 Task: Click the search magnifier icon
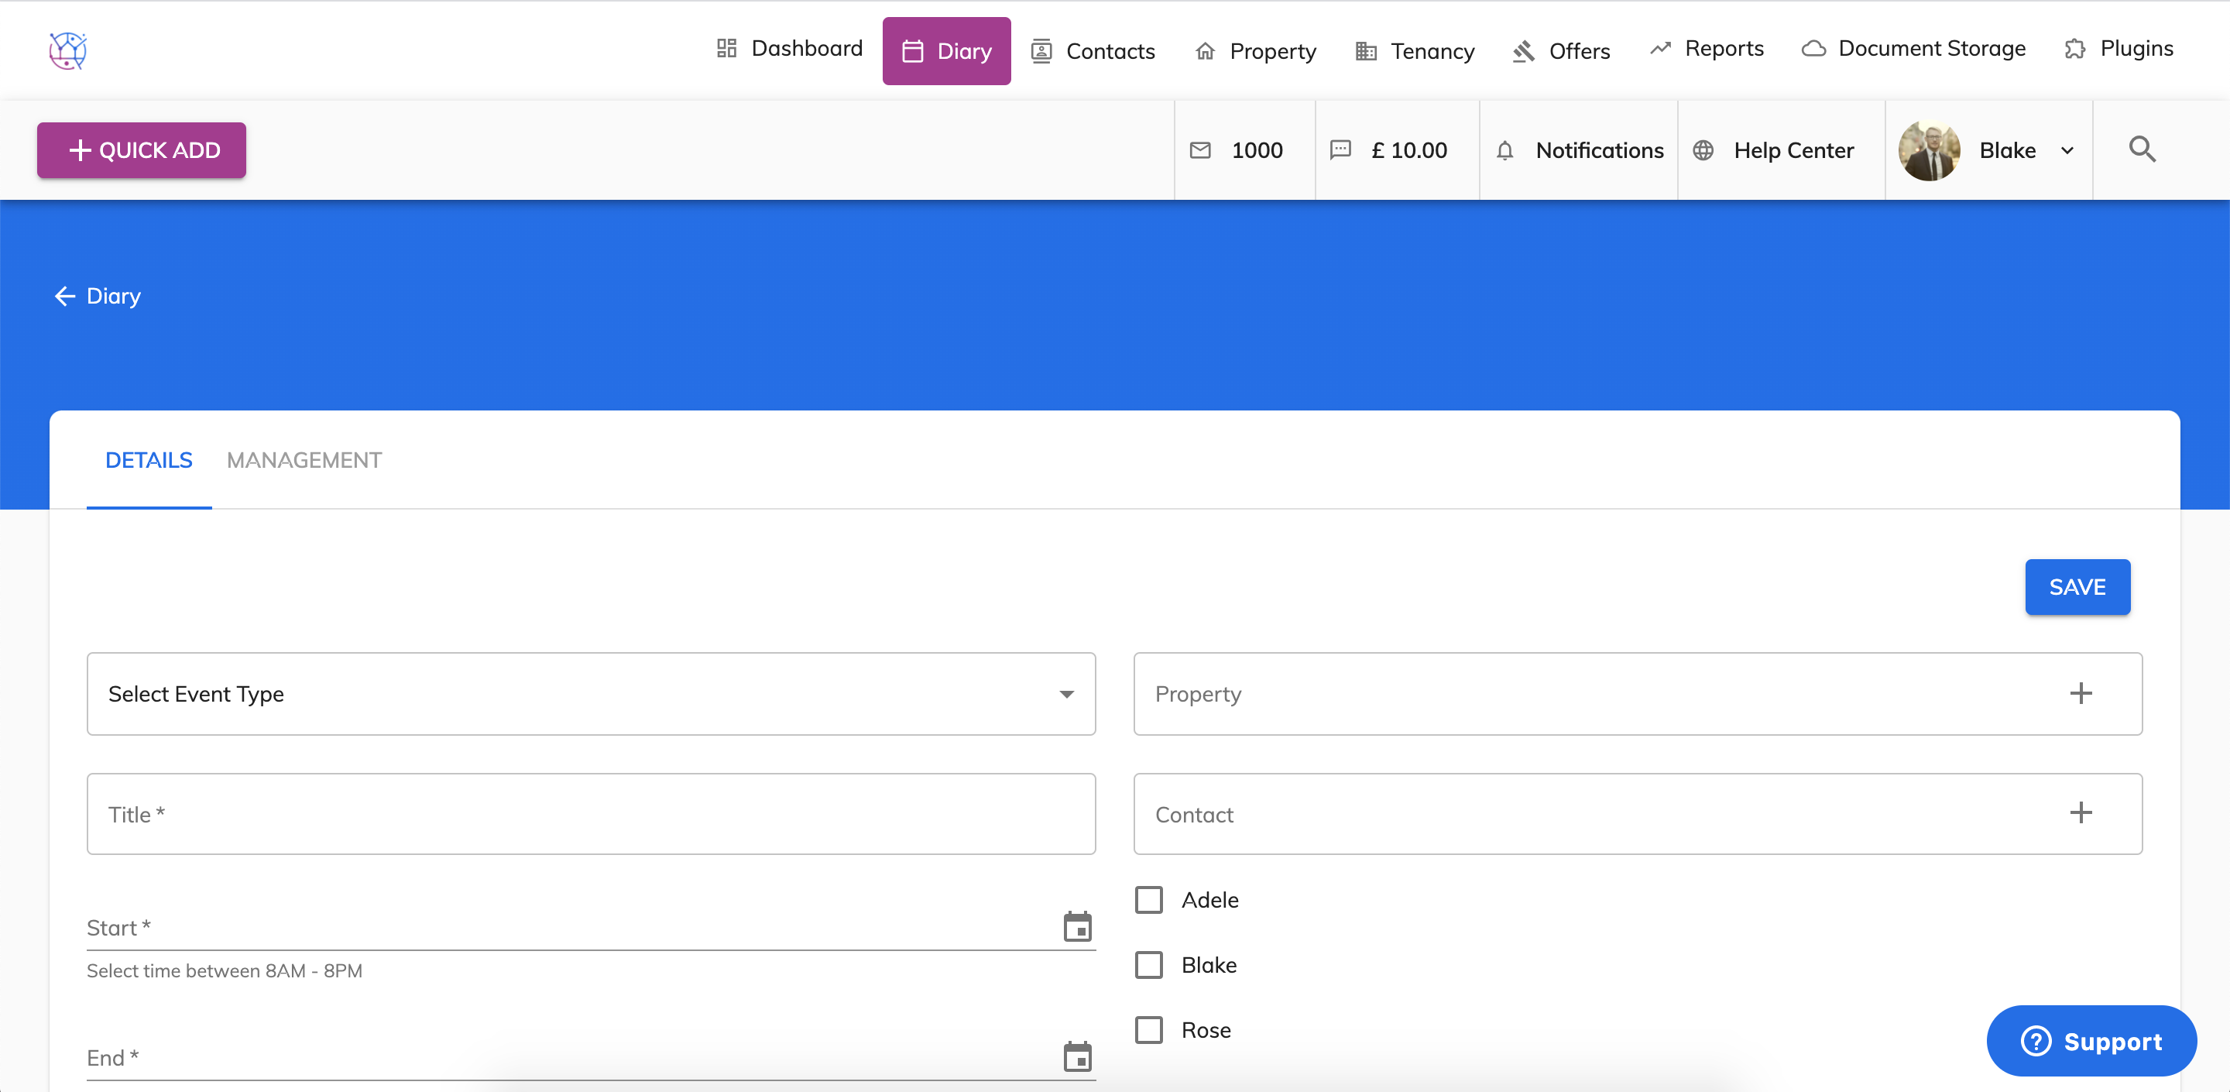coord(2142,149)
